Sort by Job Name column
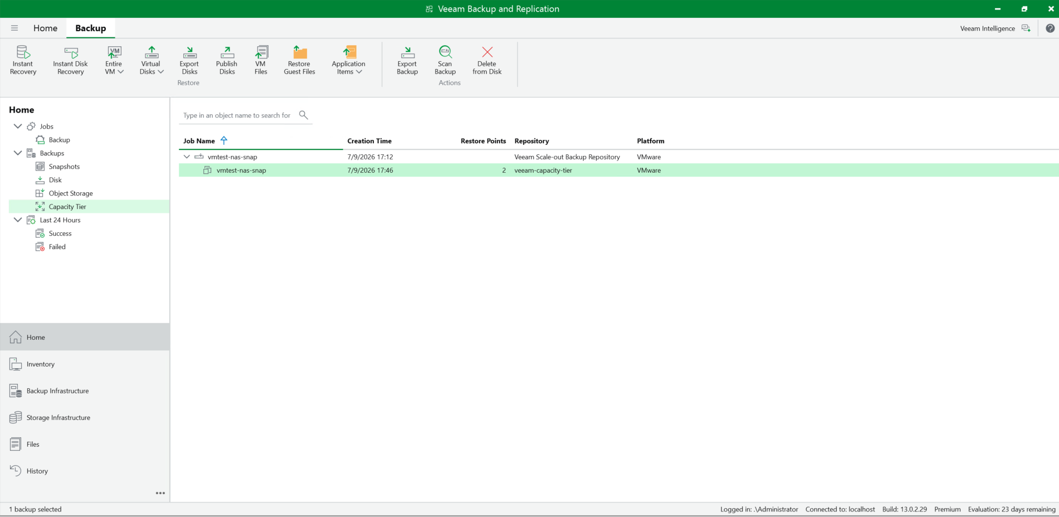Viewport: 1059px width, 517px height. click(x=199, y=141)
